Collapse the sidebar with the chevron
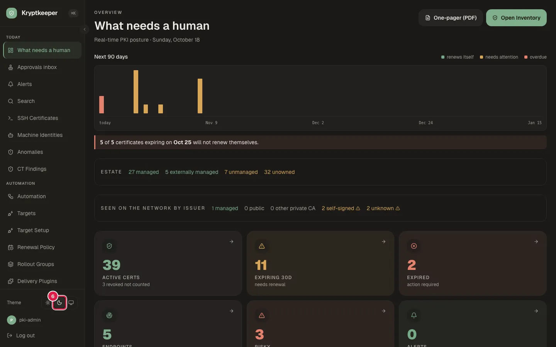Image resolution: width=556 pixels, height=347 pixels. point(85,29)
